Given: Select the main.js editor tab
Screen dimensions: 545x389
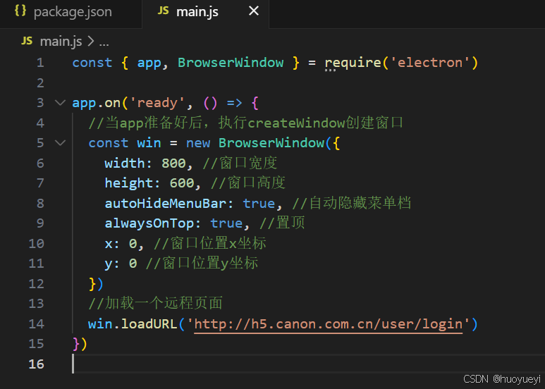Looking at the screenshot, I should click(205, 13).
